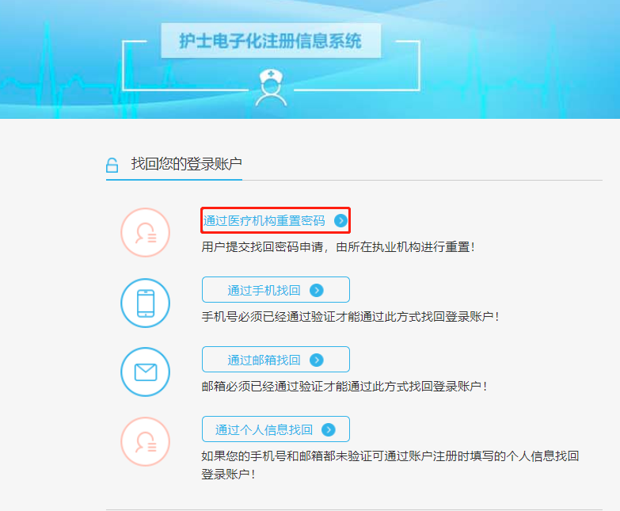620x511 pixels.
Task: Click arrow icon in 通过个人信息找回 button
Action: point(329,429)
